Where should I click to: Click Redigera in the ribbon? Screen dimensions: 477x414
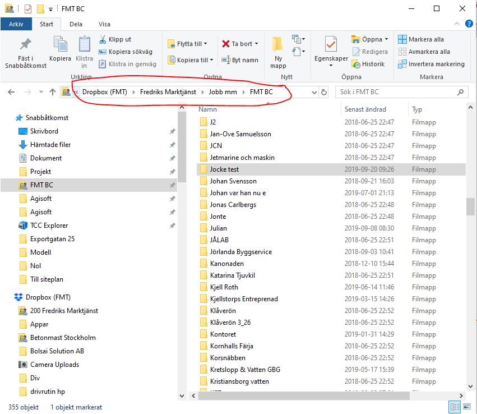tap(371, 52)
